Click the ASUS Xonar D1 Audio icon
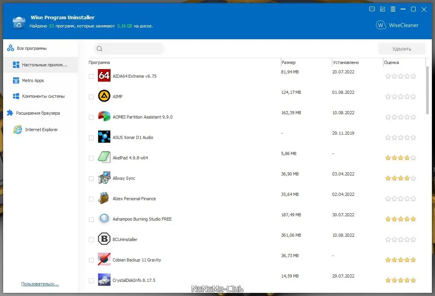435x296 pixels. coord(104,137)
